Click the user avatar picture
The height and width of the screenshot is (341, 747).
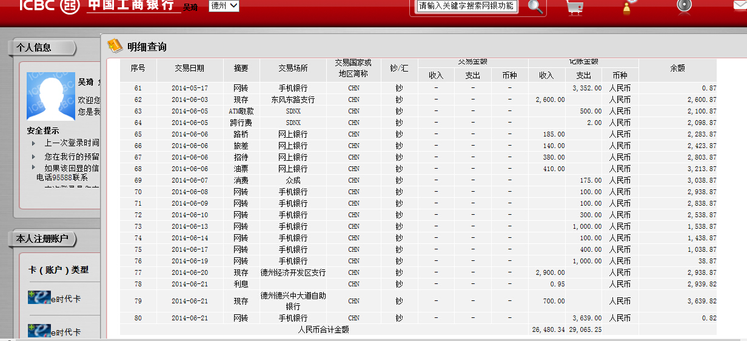pos(50,96)
